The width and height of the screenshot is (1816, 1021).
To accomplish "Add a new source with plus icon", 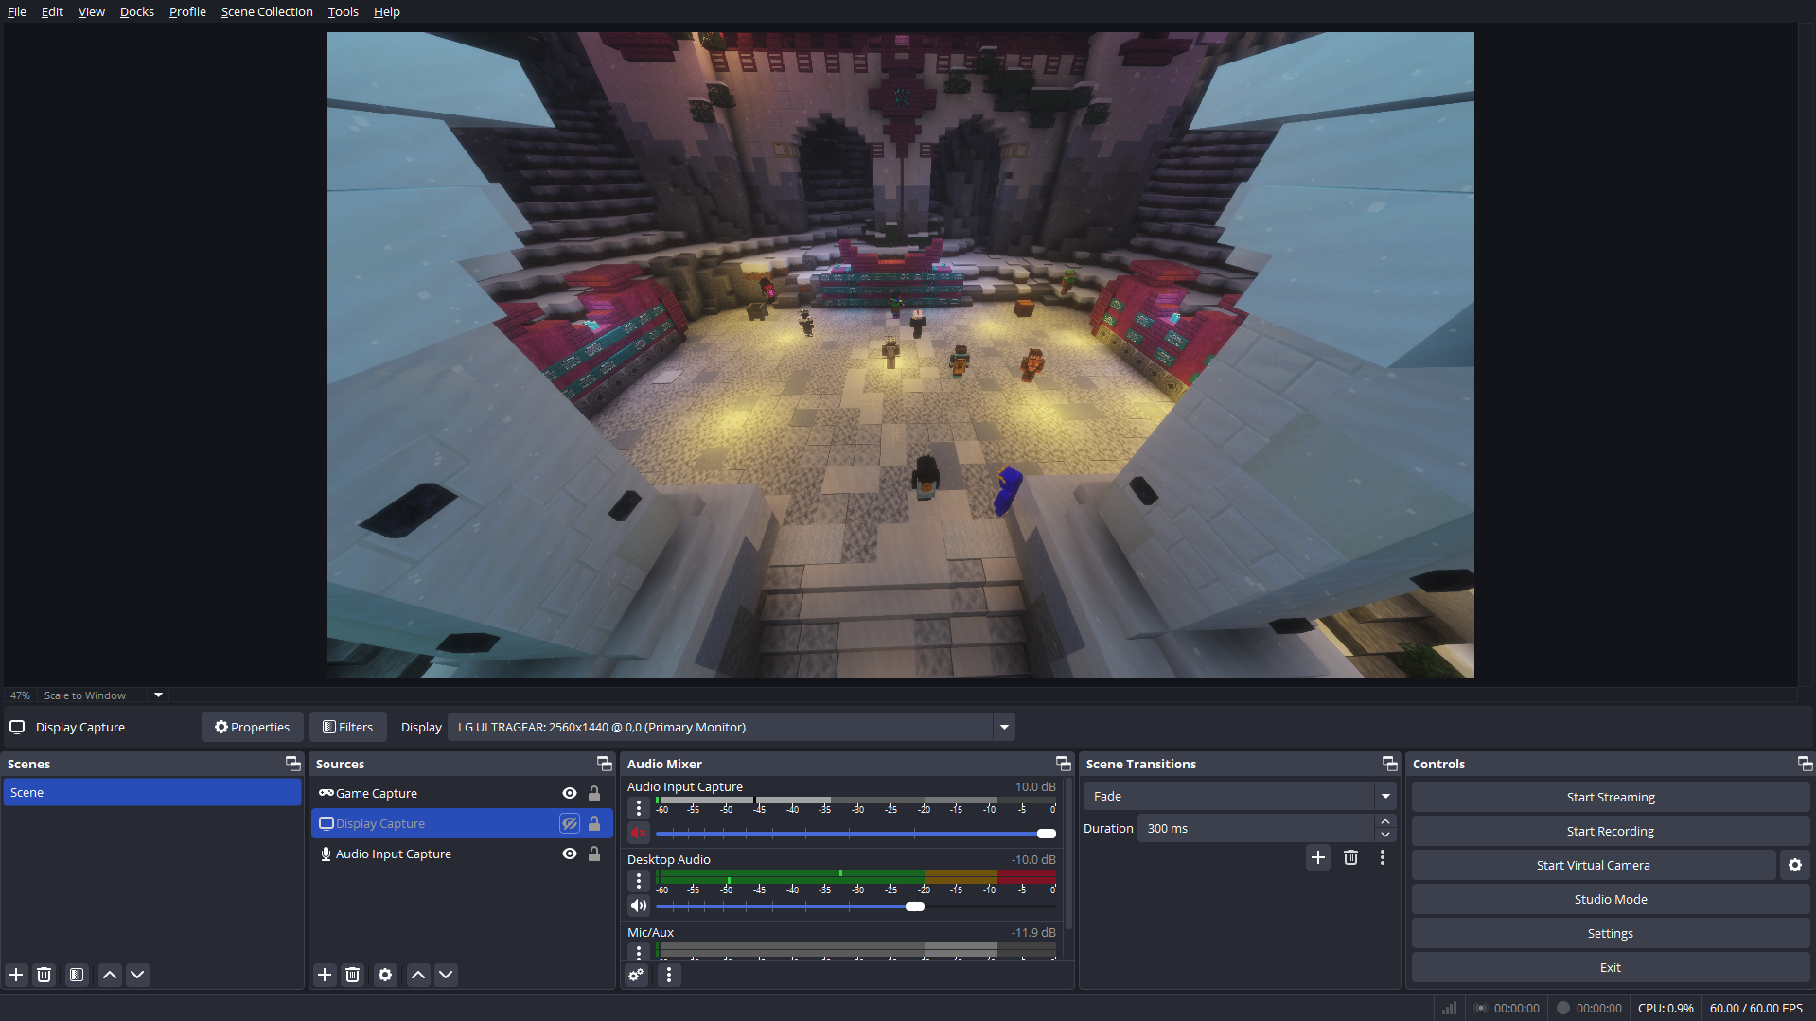I will coord(325,975).
